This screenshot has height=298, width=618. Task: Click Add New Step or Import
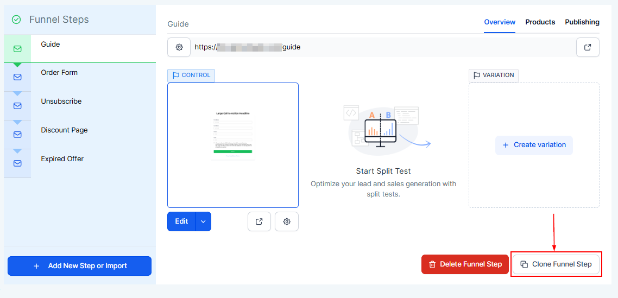(x=80, y=266)
